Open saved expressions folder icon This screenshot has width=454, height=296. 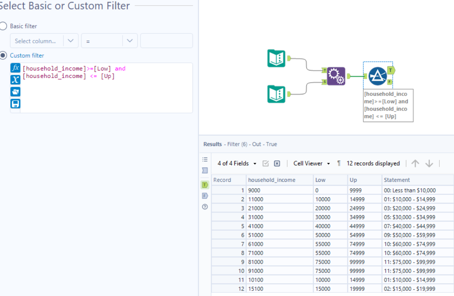pos(15,92)
